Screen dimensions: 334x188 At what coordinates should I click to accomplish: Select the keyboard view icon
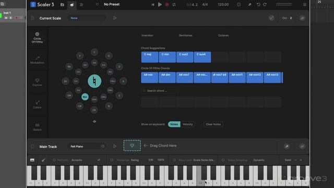tap(32, 160)
